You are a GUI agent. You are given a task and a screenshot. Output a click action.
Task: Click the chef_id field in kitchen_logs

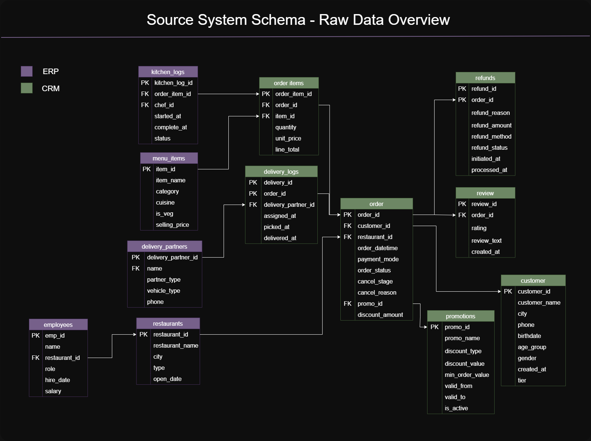164,105
